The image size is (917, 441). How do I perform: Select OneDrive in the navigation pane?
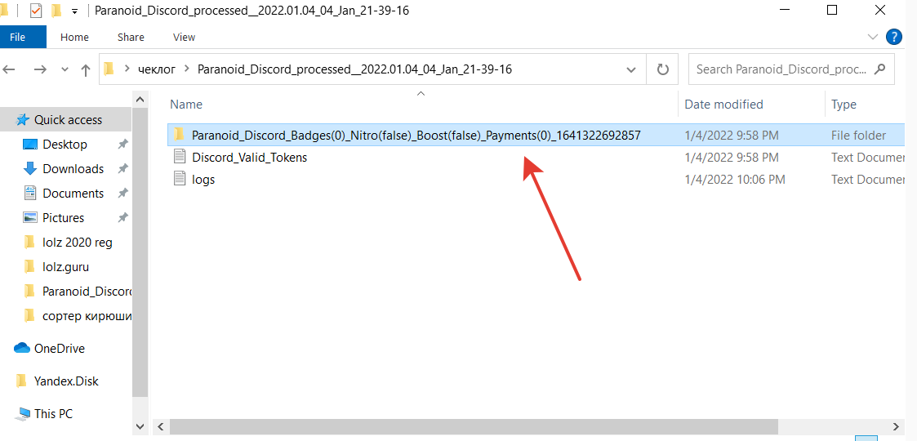pos(59,348)
